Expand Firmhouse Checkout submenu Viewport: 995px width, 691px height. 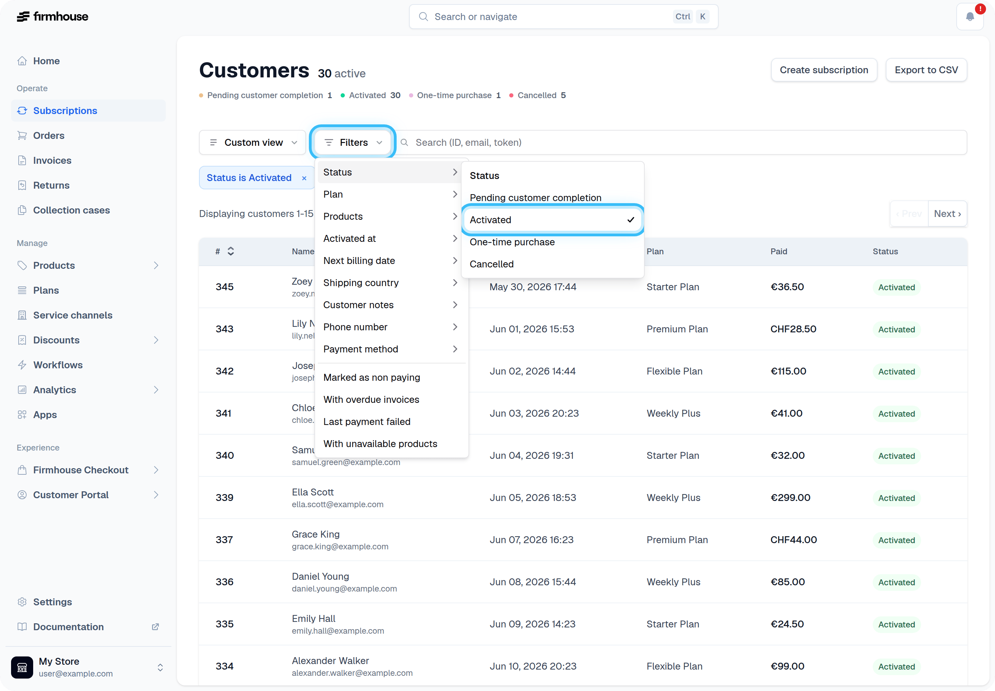[x=156, y=470]
